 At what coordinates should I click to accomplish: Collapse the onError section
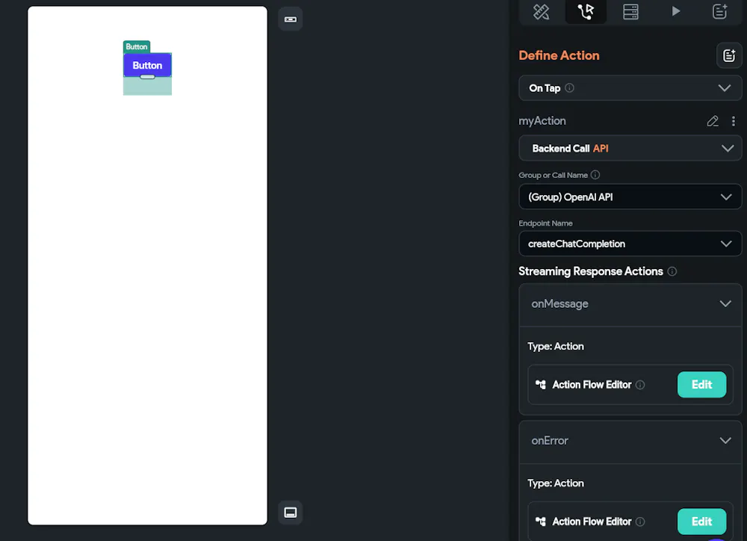pos(725,440)
